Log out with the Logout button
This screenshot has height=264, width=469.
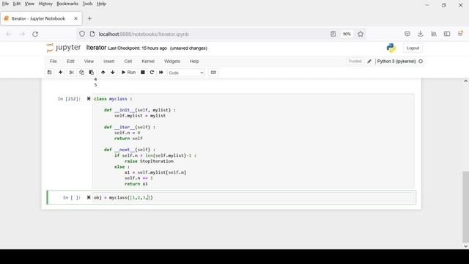point(413,48)
